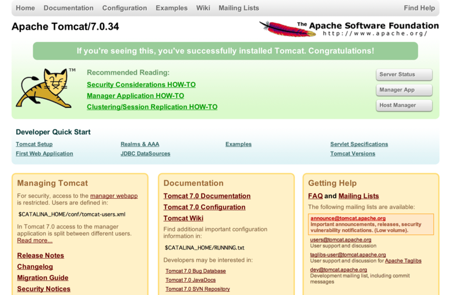Click the Developer Quick Start heading

pos(53,132)
